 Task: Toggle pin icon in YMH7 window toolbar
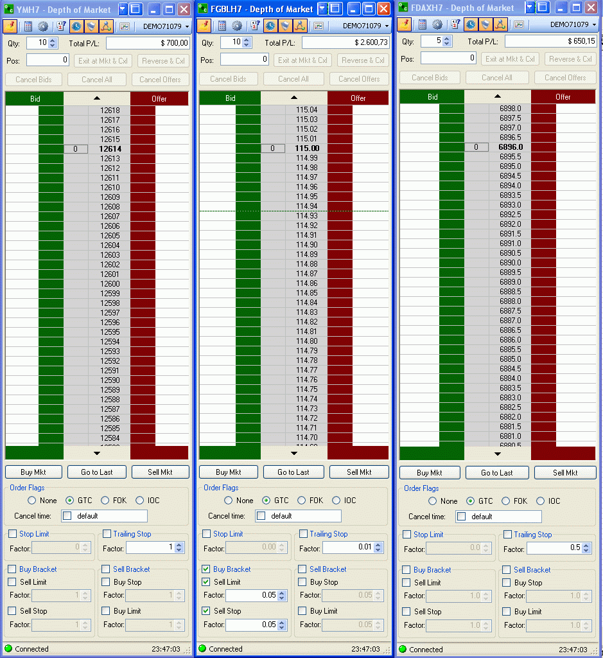(10, 26)
